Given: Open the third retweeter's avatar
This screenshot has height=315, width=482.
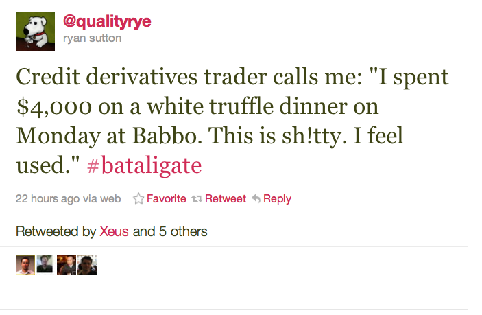Looking at the screenshot, I should point(66,265).
